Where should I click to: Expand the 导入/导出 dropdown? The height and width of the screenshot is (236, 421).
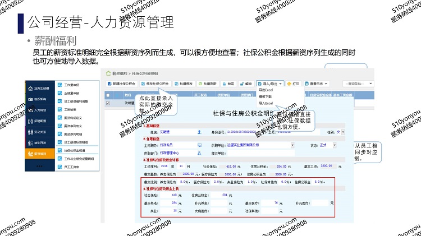click(269, 84)
